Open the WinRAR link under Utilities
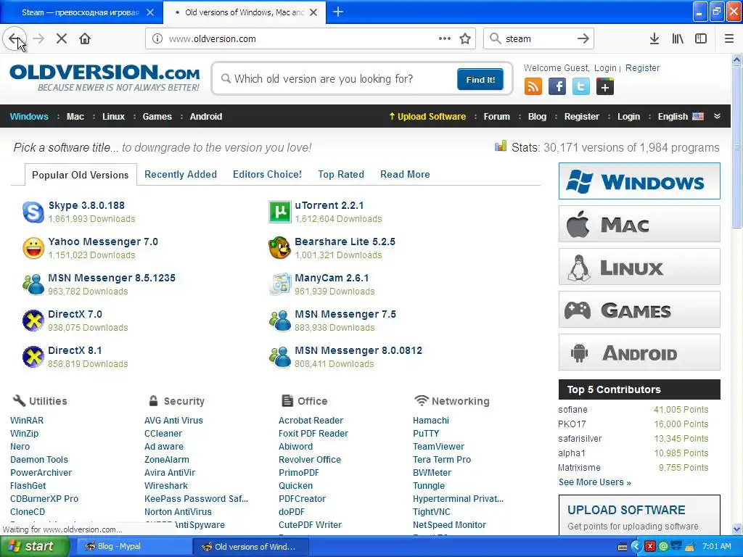This screenshot has width=743, height=557. tap(27, 421)
